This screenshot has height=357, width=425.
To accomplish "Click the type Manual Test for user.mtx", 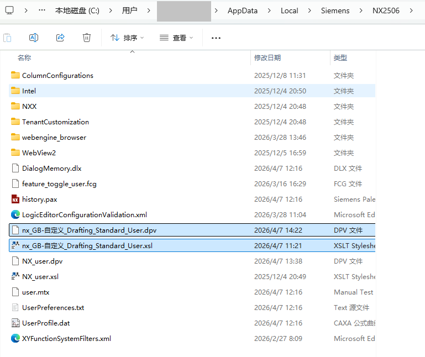I will [x=354, y=292].
